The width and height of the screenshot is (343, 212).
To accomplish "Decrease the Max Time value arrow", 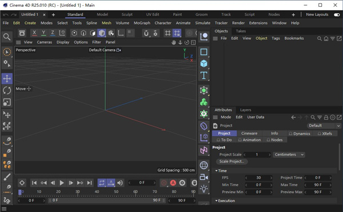I will (x=306, y=185).
